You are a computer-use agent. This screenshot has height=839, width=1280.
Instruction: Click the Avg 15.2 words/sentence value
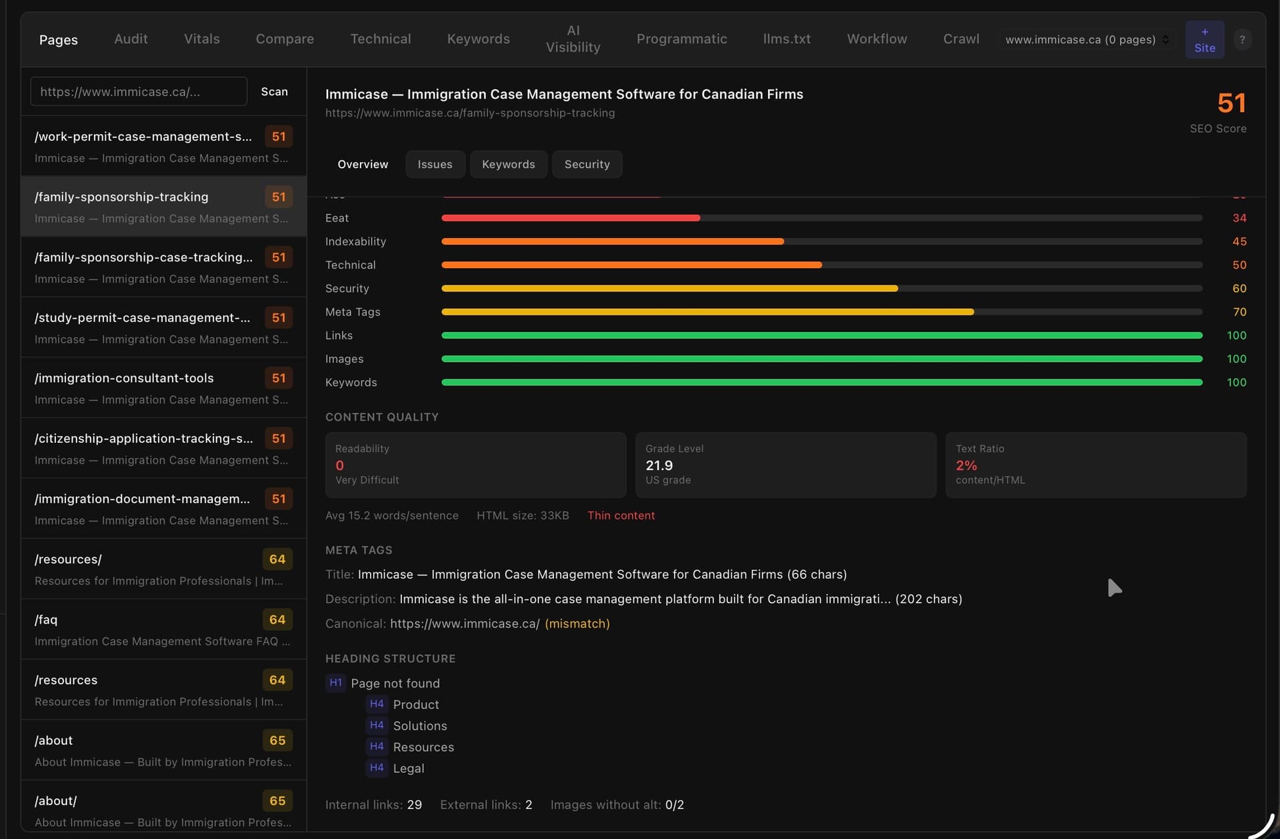(x=392, y=516)
